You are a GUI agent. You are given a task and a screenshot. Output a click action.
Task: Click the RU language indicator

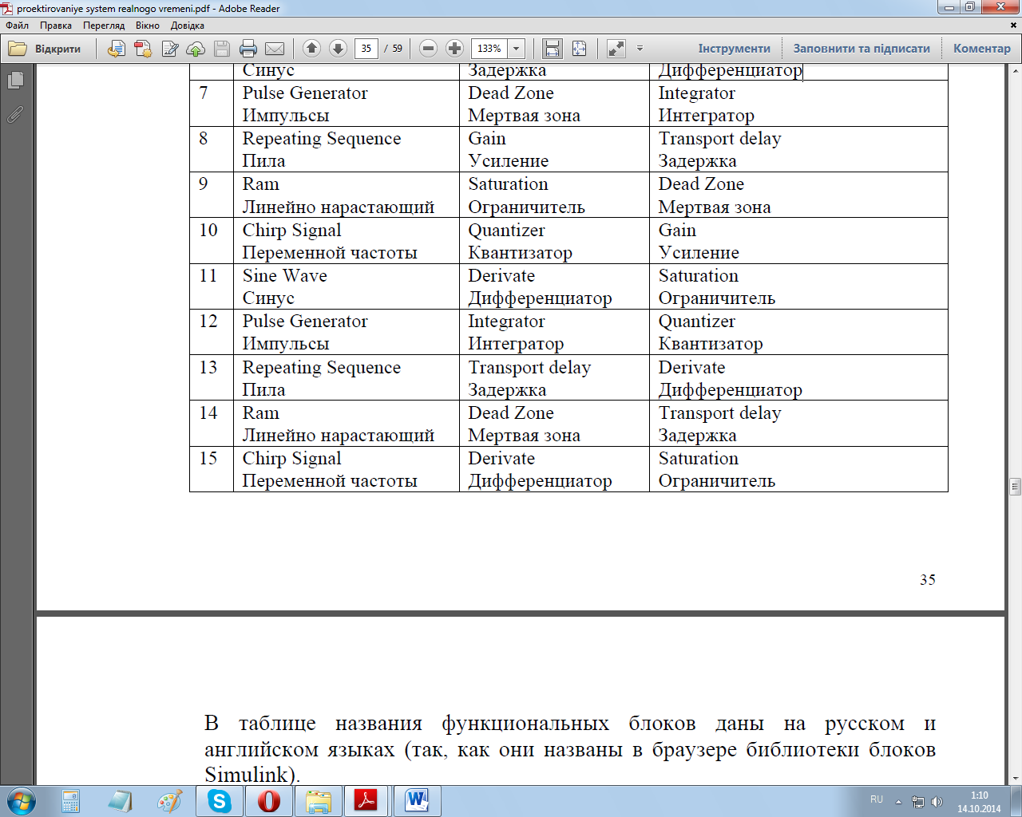click(x=877, y=799)
